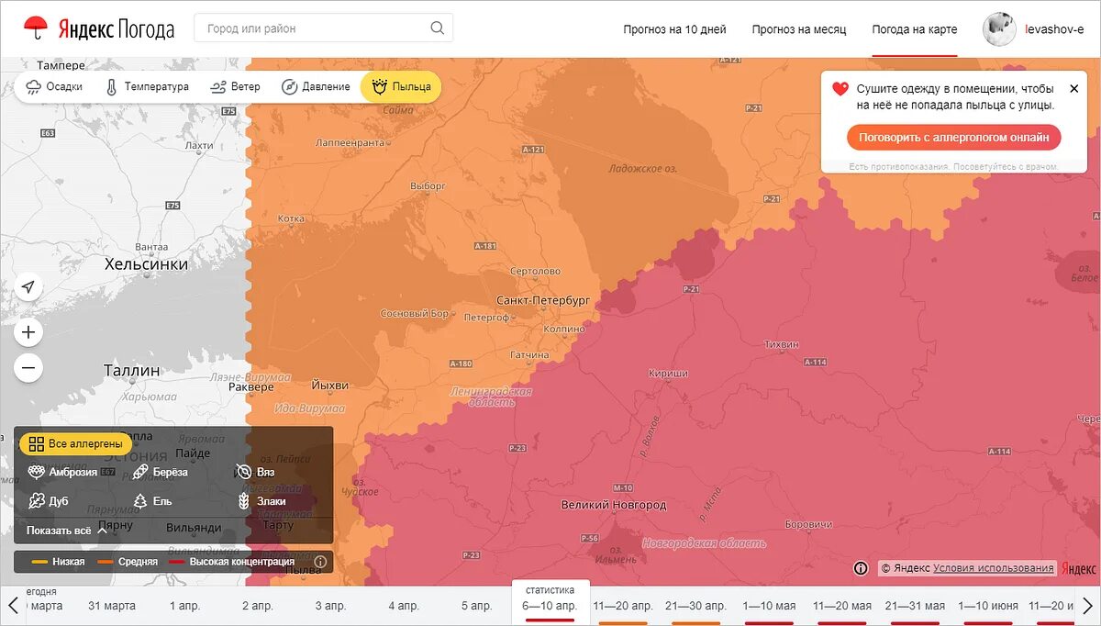Select the 11—20 мая period

[x=842, y=606]
